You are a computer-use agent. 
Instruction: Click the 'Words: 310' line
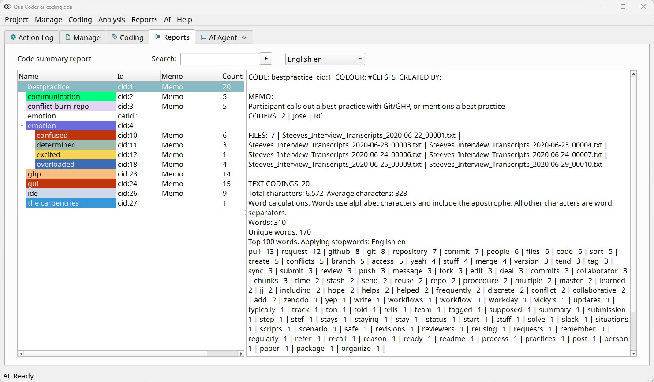click(267, 222)
